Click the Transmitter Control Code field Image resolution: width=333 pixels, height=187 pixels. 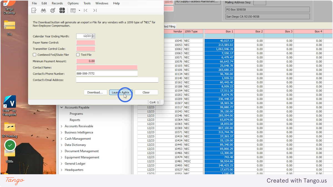(x=86, y=49)
